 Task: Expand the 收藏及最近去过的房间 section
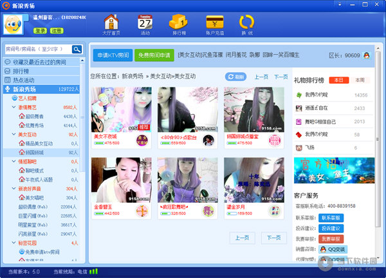coord(41,62)
